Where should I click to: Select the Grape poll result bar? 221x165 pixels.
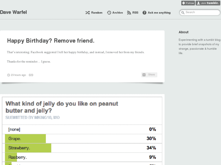click(26, 139)
